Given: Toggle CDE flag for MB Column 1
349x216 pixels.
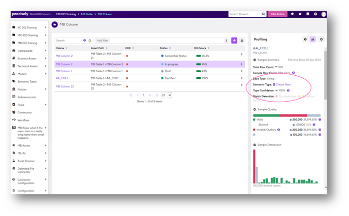Looking at the screenshot, I should (127, 71).
